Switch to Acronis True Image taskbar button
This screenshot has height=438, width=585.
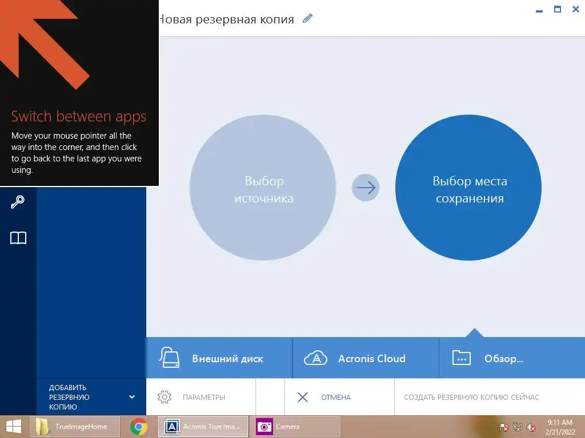pos(203,427)
